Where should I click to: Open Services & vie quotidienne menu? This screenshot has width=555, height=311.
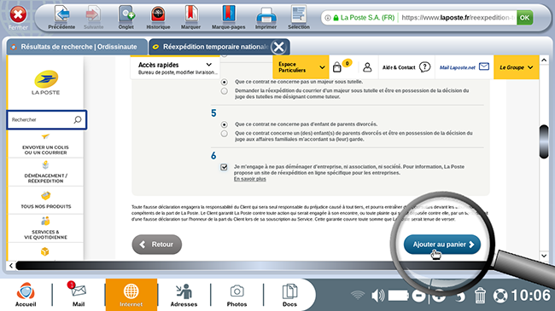coord(45,228)
